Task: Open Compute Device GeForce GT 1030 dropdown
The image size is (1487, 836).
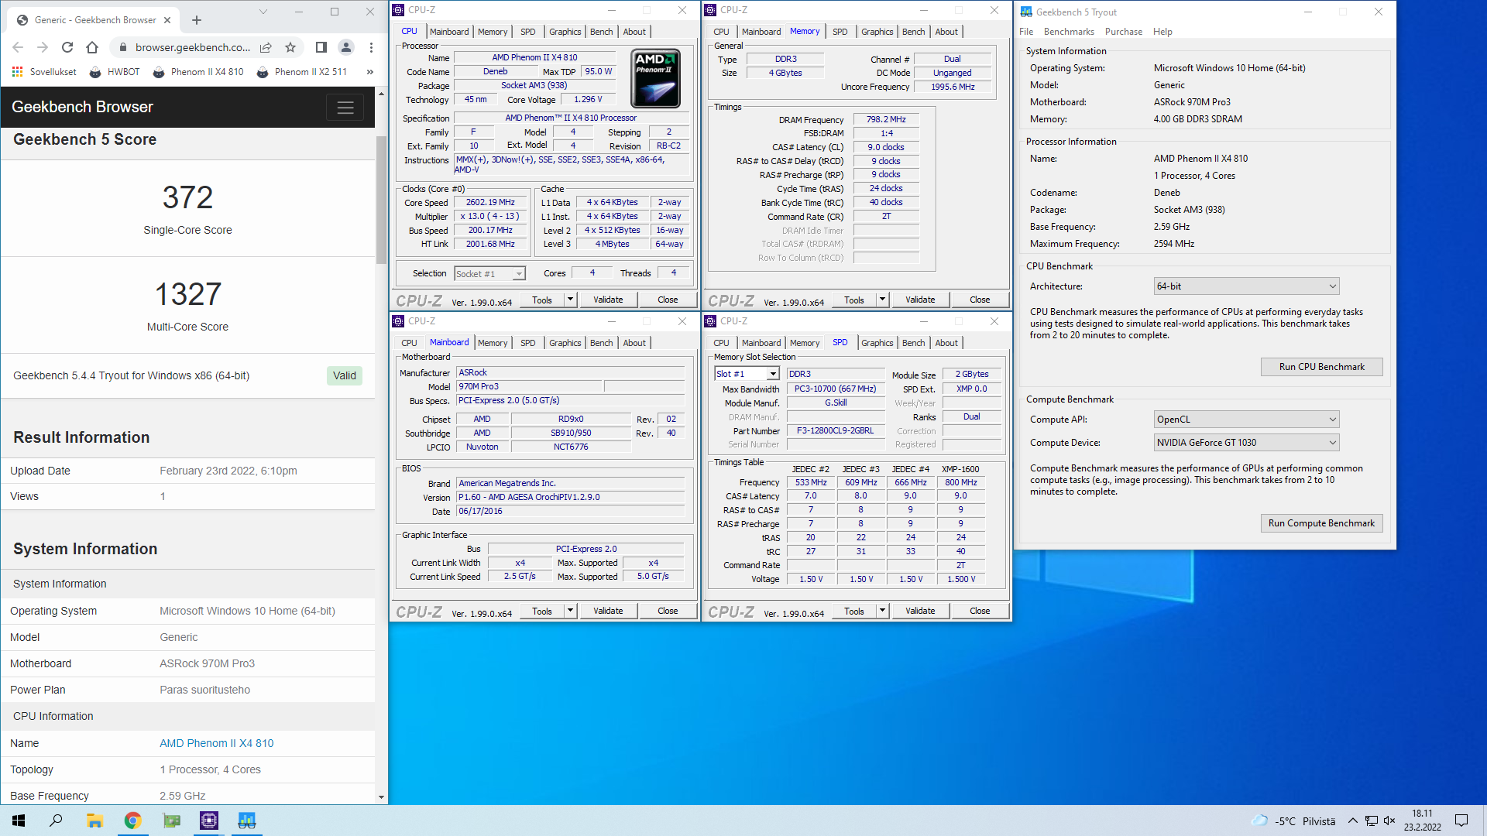Action: [1246, 443]
